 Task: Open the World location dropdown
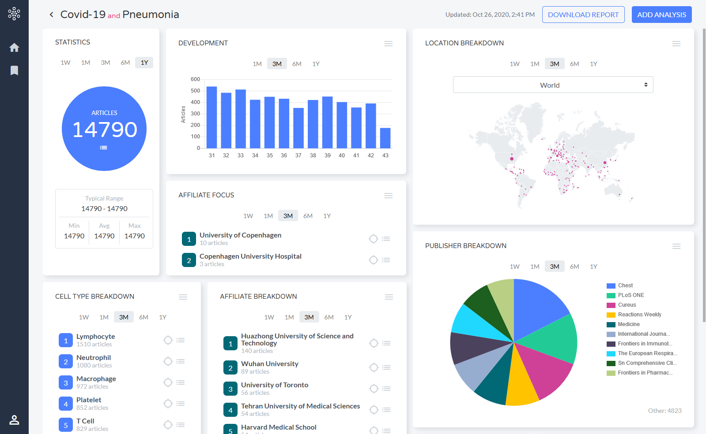[553, 85]
